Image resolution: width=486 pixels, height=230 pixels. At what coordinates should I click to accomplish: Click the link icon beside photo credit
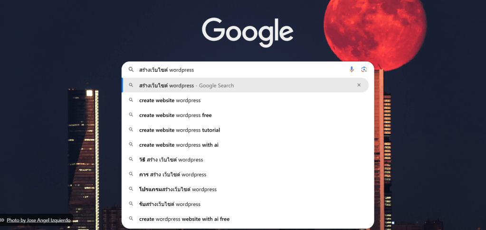[2, 220]
